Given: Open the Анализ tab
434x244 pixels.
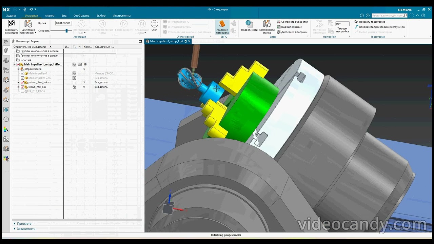Looking at the screenshot, I should (x=50, y=16).
